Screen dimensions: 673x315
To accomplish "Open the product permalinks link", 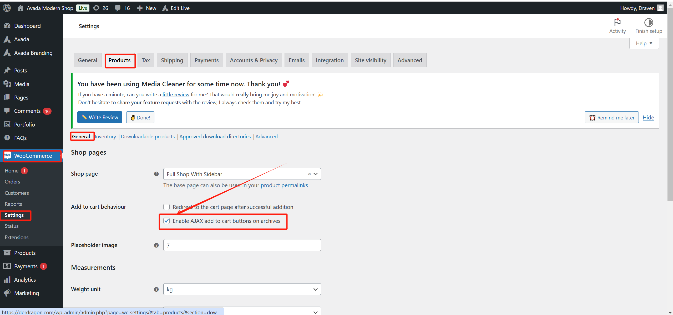I will tap(284, 185).
